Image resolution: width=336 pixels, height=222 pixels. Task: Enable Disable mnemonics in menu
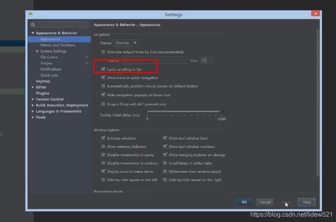tap(103, 155)
